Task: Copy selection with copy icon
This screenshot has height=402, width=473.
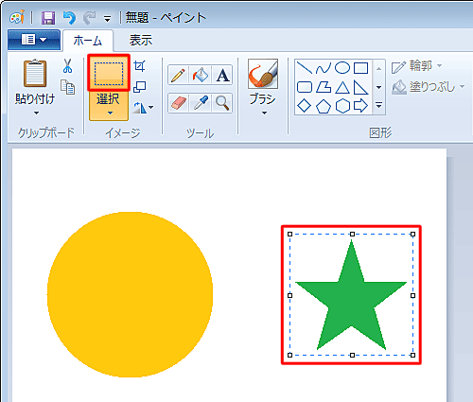Action: (x=68, y=87)
